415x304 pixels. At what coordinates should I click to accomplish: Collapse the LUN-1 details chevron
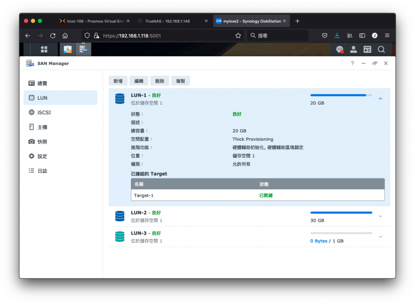(x=380, y=98)
